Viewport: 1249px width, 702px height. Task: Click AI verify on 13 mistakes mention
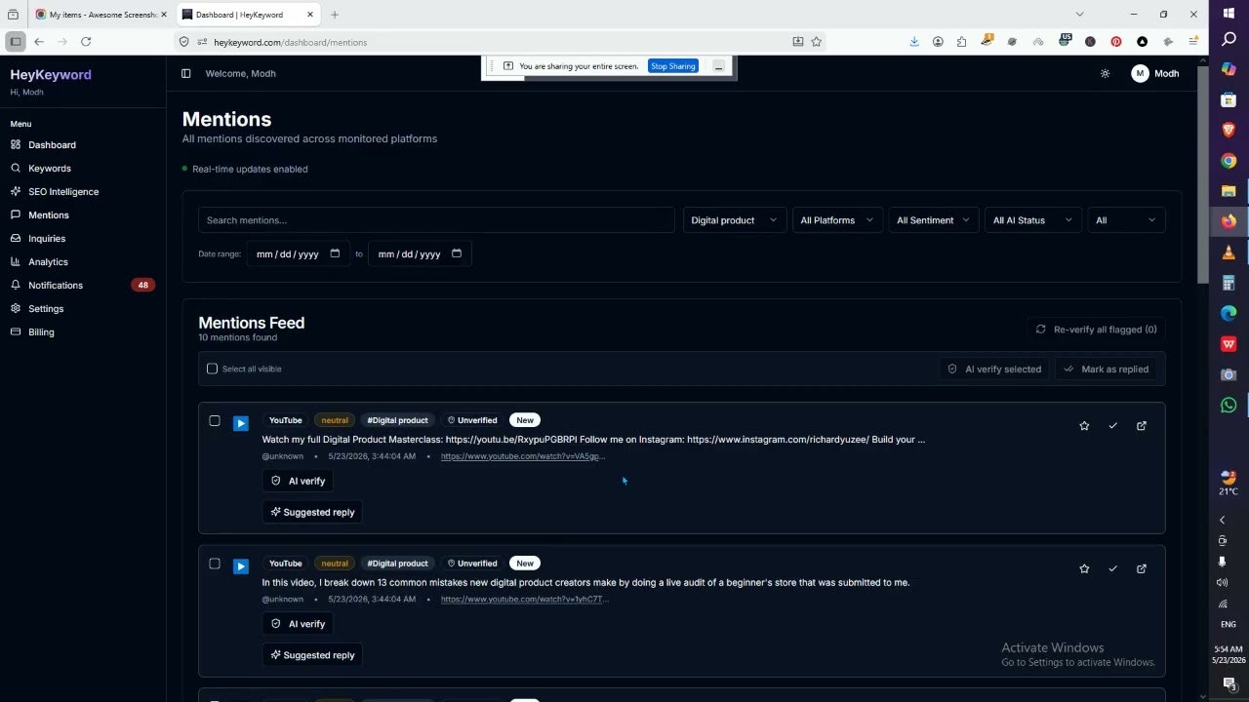(298, 624)
